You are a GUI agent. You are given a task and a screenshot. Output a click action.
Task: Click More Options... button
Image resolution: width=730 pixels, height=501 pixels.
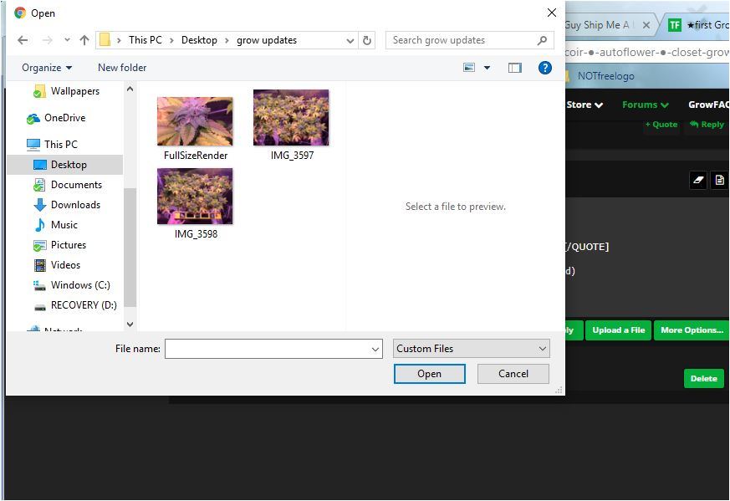point(692,330)
